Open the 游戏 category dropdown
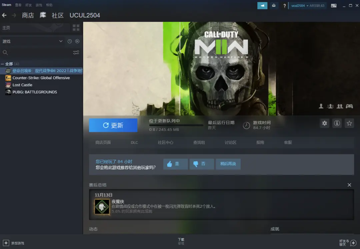This screenshot has height=249, width=360. pyautogui.click(x=33, y=41)
